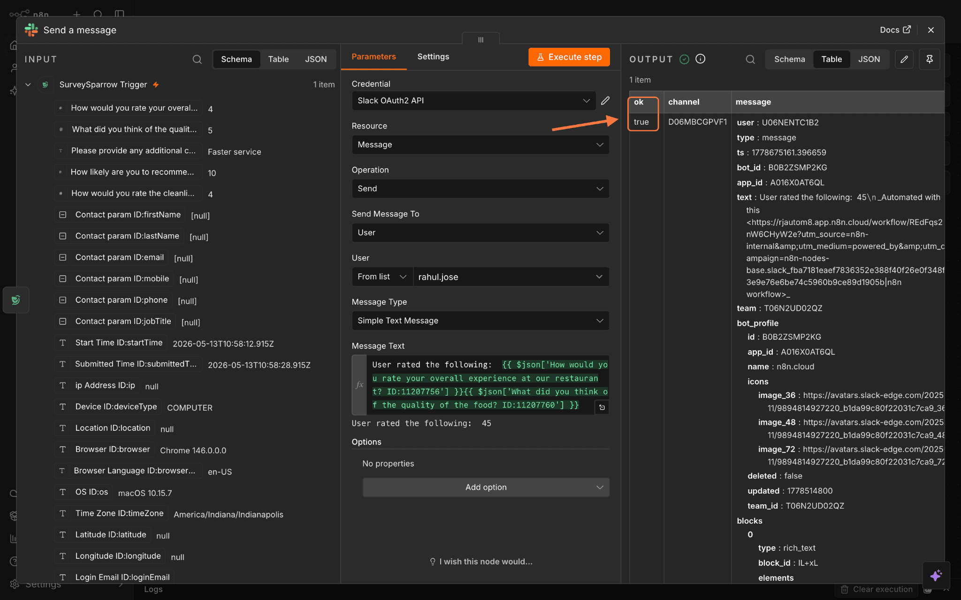Viewport: 961px width, 600px height.
Task: Click the output success checkmark icon
Action: (x=685, y=59)
